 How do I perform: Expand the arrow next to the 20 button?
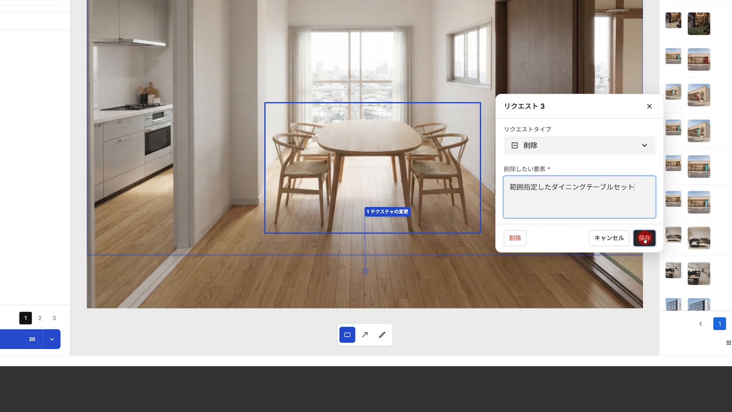coord(52,339)
